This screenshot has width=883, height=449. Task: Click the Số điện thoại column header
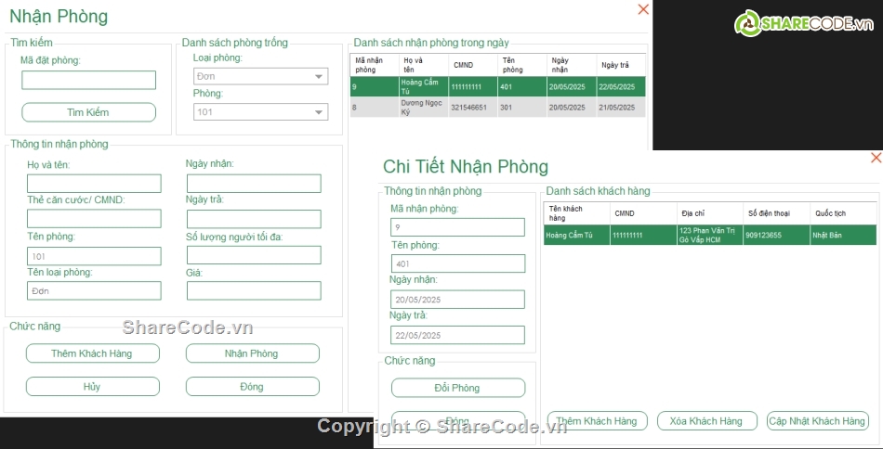[x=776, y=213]
